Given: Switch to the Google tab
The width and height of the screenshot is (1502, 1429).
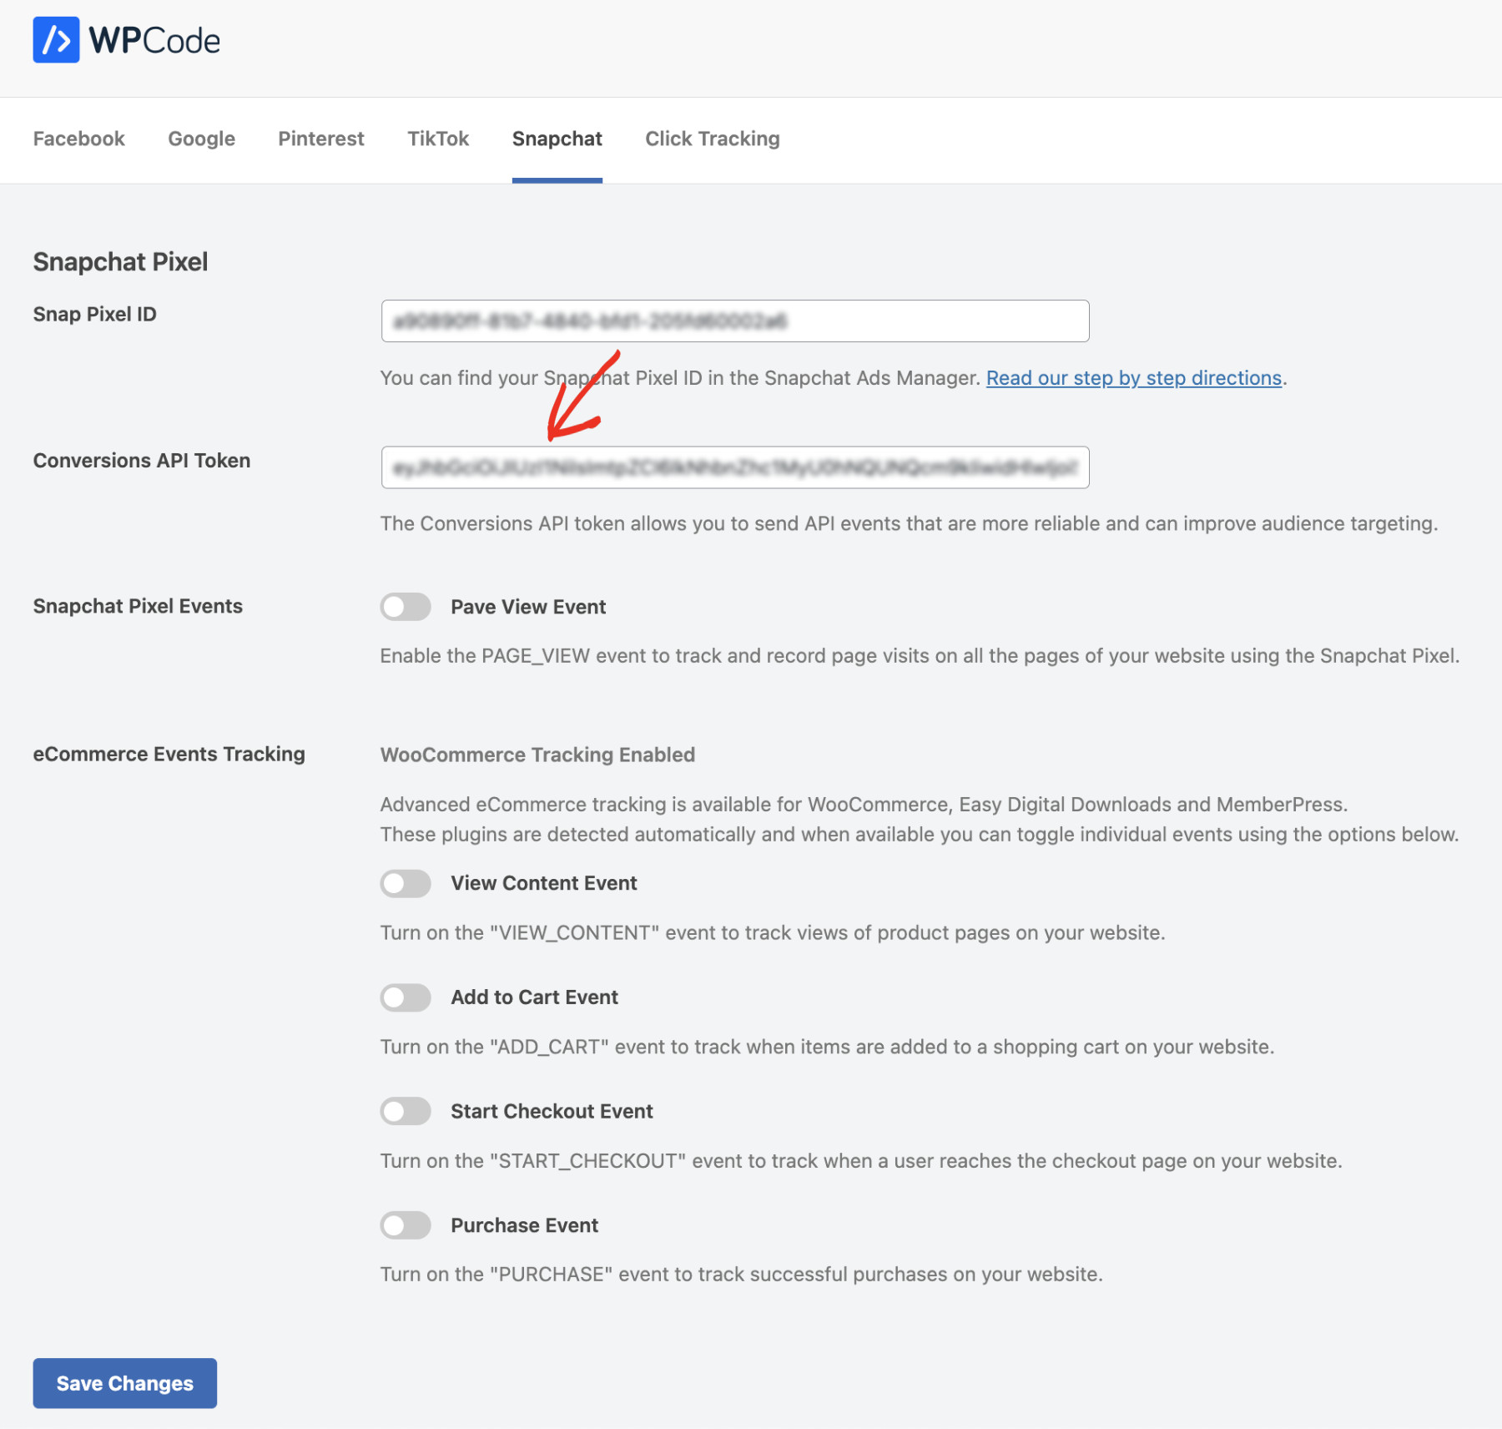Looking at the screenshot, I should tap(201, 139).
